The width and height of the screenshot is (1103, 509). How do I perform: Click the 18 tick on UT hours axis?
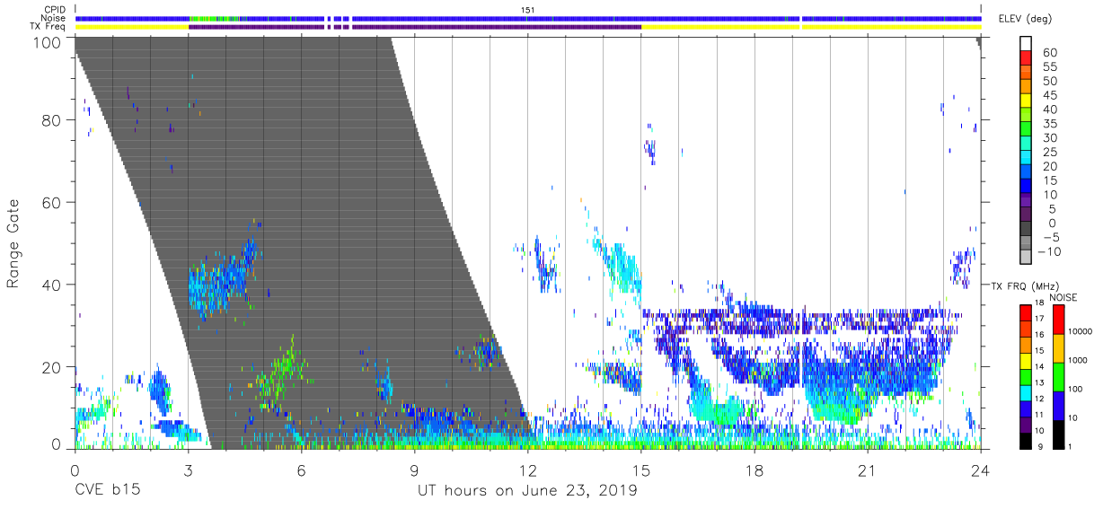754,469
